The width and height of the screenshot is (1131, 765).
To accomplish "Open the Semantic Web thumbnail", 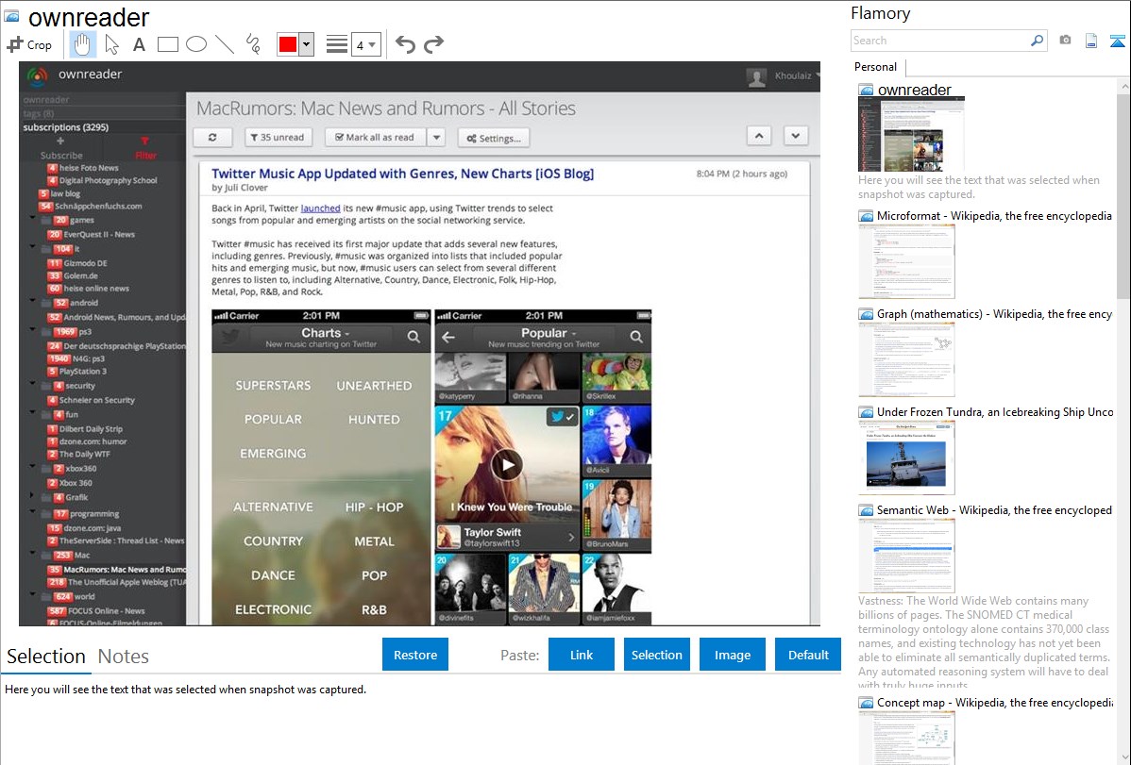I will 906,556.
